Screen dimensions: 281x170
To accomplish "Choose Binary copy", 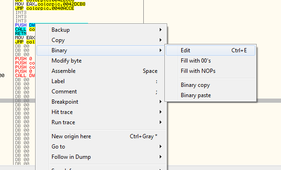I will [211, 85].
